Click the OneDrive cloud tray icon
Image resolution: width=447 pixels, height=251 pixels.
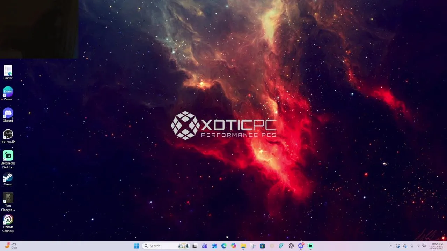click(405, 246)
